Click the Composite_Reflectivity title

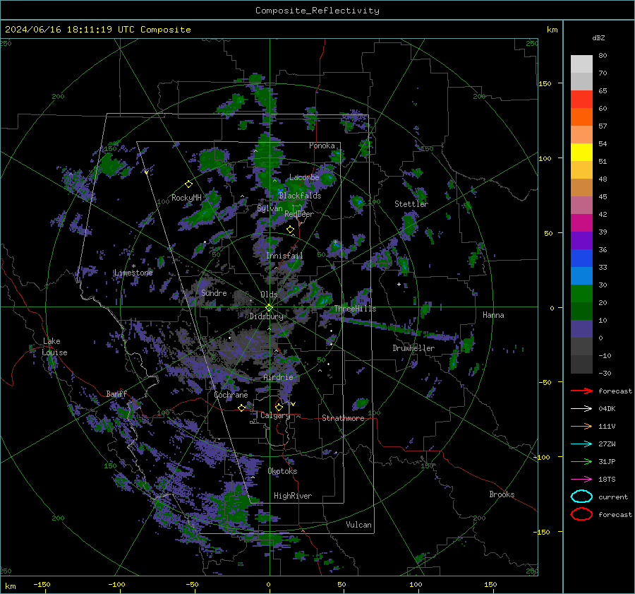tap(317, 11)
